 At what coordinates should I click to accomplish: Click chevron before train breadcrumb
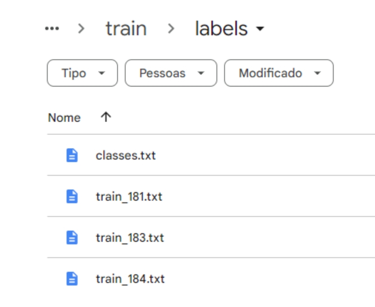coord(81,29)
